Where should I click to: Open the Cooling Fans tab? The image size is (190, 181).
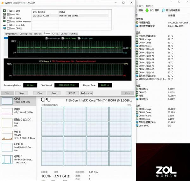(26, 34)
